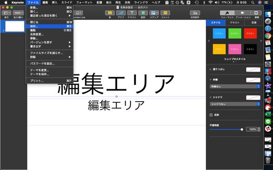Image resolution: width=273 pixels, height=170 pixels.
Task: Open Spotlight search in menu bar
Action: coord(253,2)
